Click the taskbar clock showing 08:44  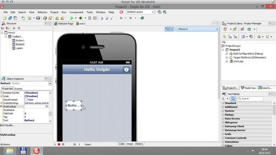click(264, 149)
